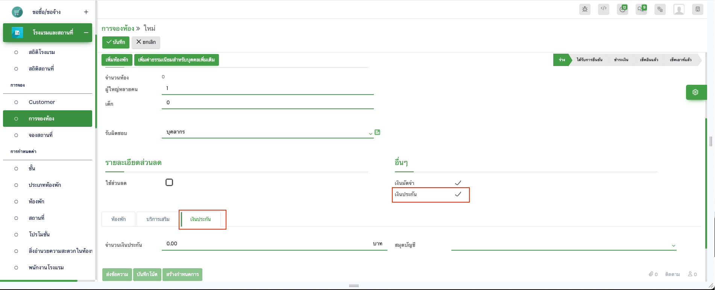Click the company building icon
Screen dimensions: 715x290
point(698,9)
